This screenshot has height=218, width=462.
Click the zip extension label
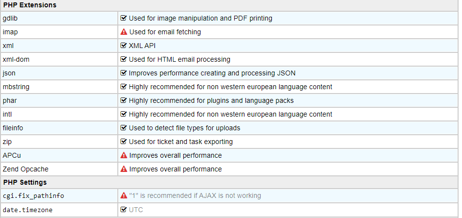pyautogui.click(x=7, y=142)
